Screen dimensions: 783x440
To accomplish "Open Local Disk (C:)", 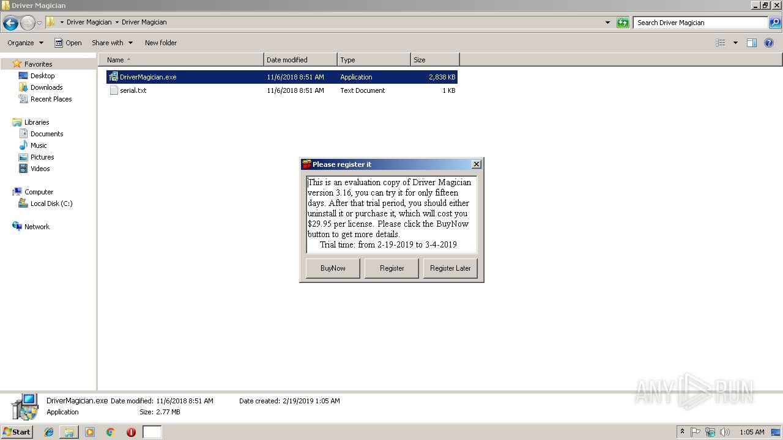I will [x=51, y=204].
